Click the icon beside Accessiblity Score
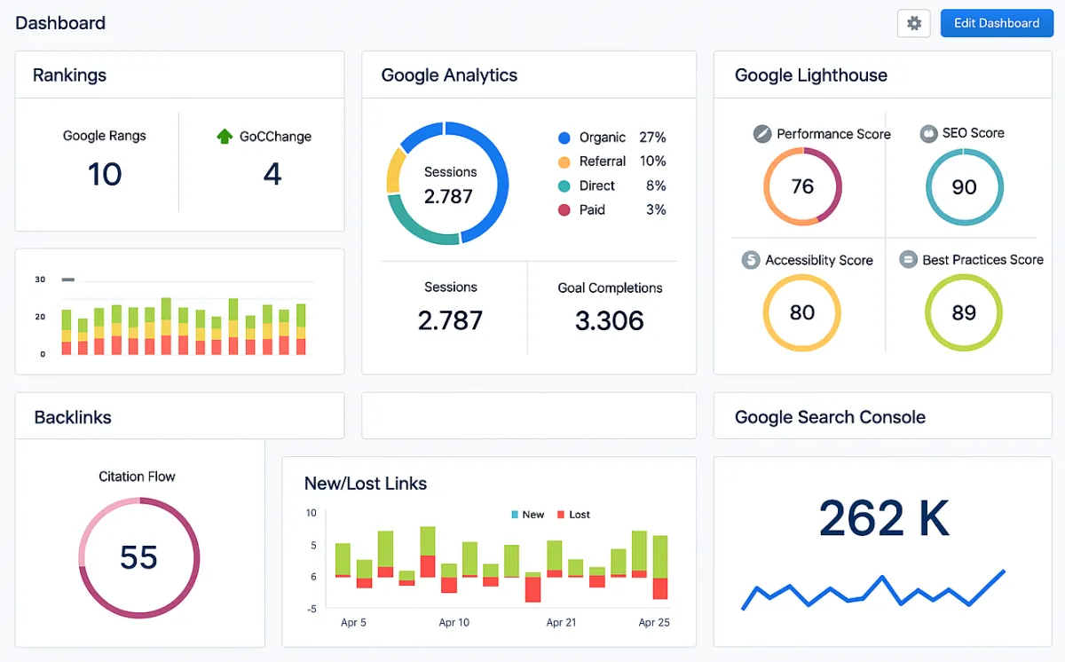This screenshot has width=1065, height=662. click(x=751, y=260)
